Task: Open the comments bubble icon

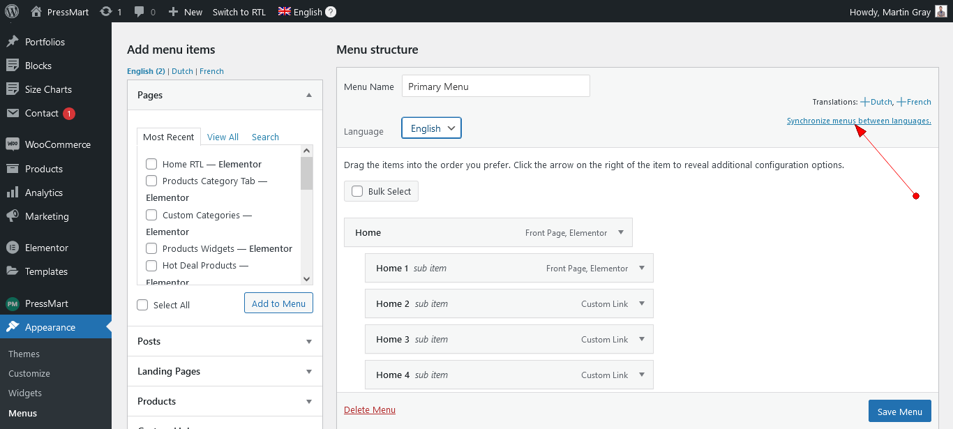Action: coord(140,12)
